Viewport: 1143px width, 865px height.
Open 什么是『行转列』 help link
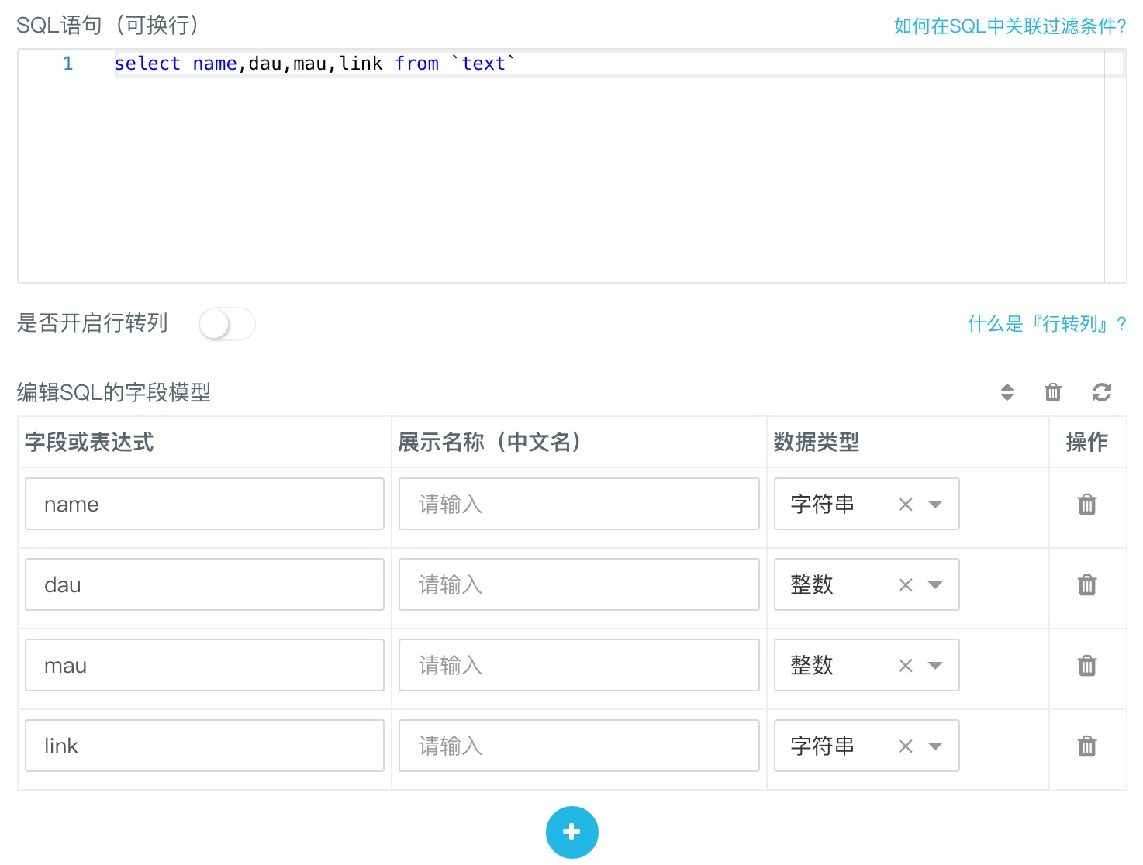coord(1046,324)
